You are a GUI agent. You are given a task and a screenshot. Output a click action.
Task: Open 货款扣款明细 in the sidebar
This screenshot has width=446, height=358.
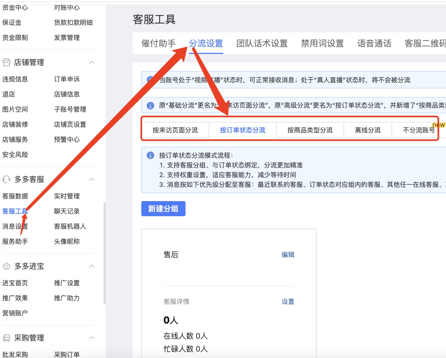click(x=73, y=23)
